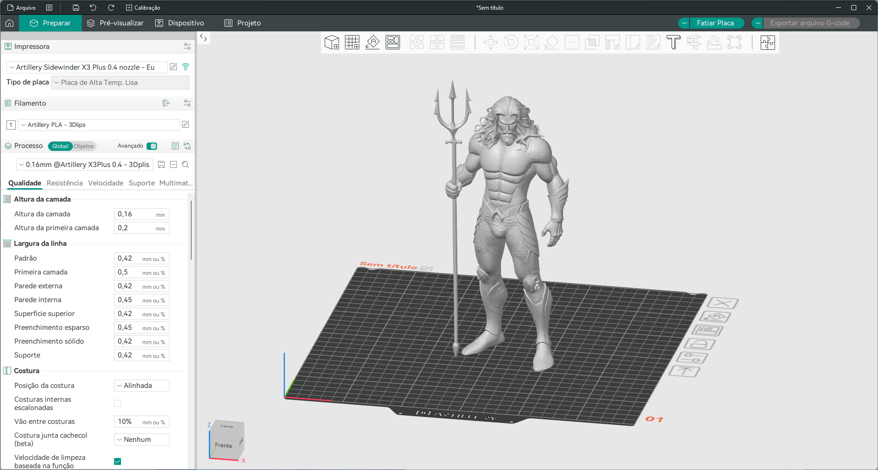
Task: Remove plate using X icon beside plate
Action: [723, 303]
